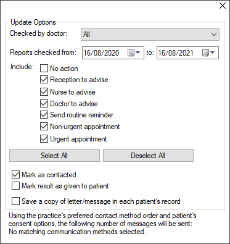
Task: Tick Save a copy of letter/message checkbox
Action: [x=15, y=201]
